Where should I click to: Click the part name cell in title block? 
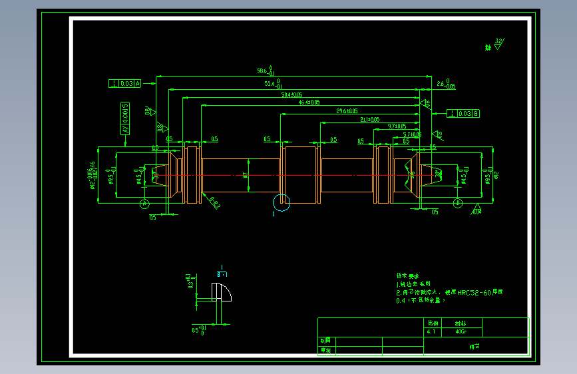(x=476, y=347)
